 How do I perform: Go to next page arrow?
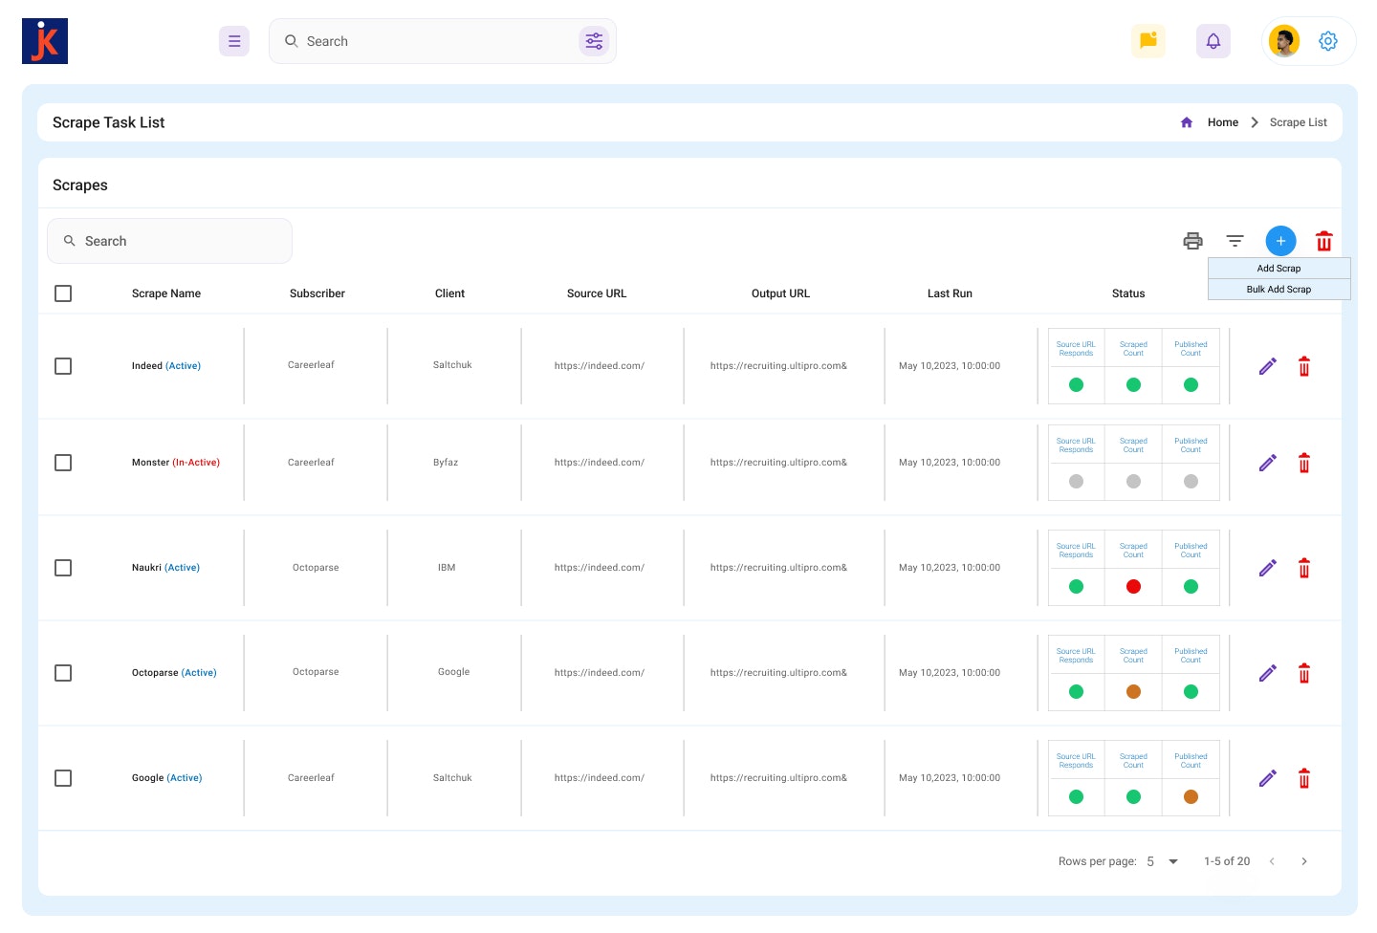coord(1304,861)
